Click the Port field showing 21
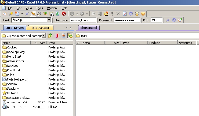 click(157, 20)
